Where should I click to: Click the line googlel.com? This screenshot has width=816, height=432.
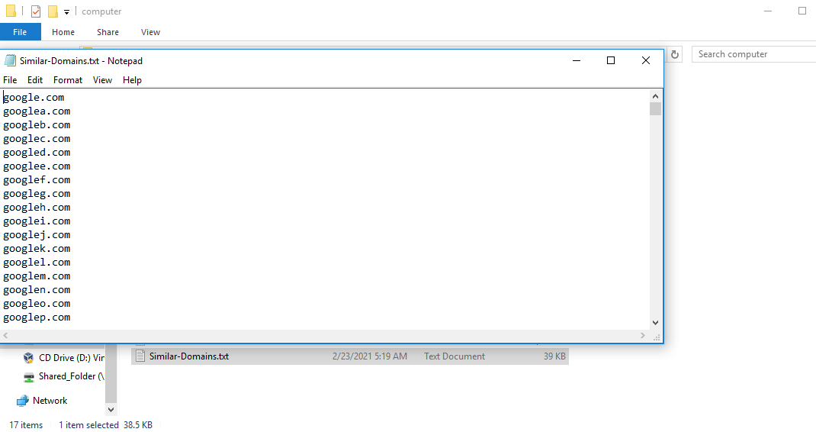[x=37, y=262]
